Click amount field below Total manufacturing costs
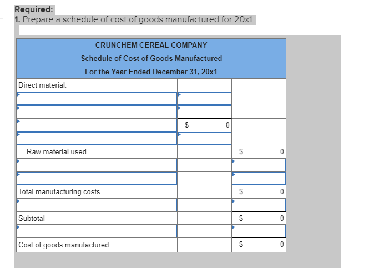The width and height of the screenshot is (369, 268). click(x=259, y=205)
